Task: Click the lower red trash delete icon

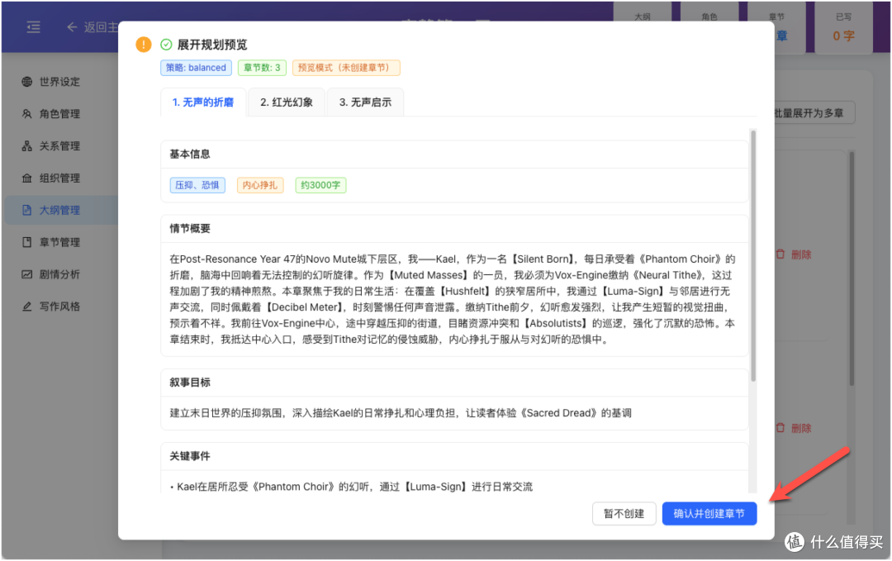Action: 780,428
